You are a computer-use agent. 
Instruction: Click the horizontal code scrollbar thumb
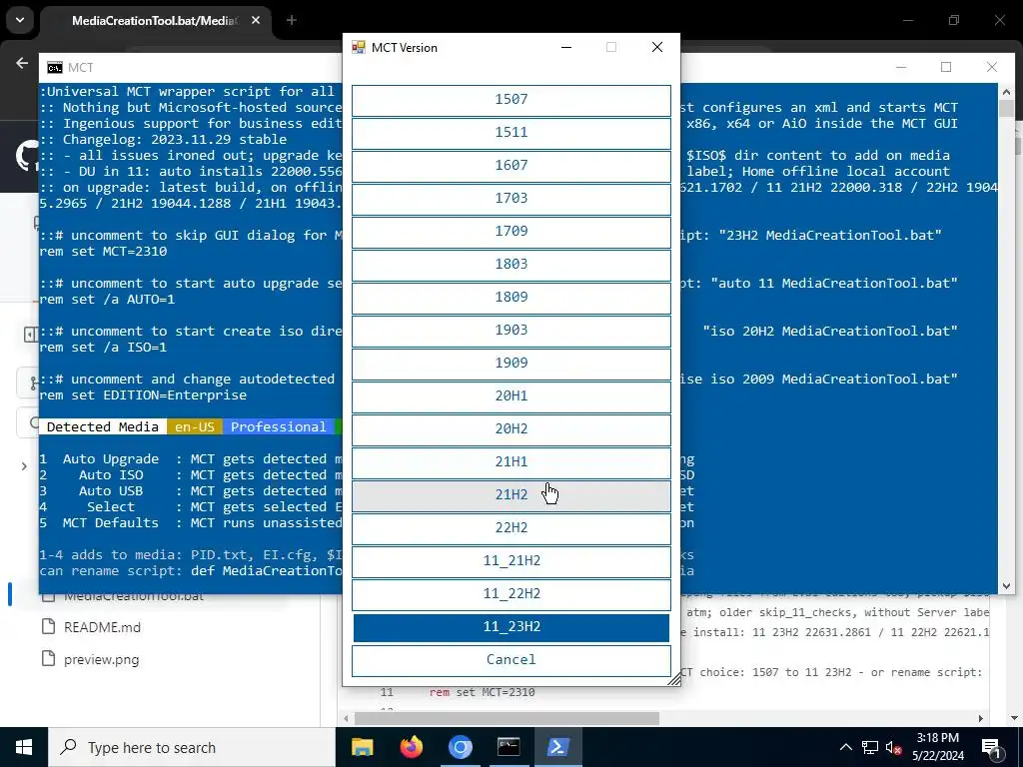(x=507, y=718)
